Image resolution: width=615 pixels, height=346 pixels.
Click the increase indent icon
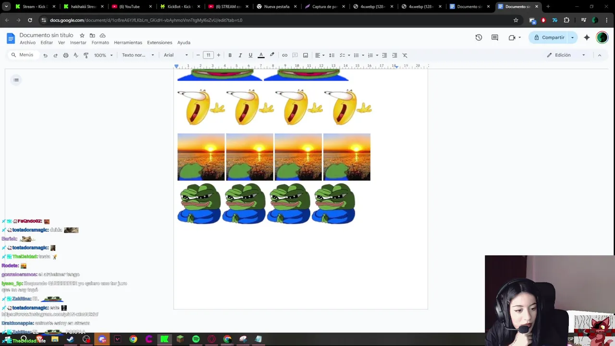point(394,55)
